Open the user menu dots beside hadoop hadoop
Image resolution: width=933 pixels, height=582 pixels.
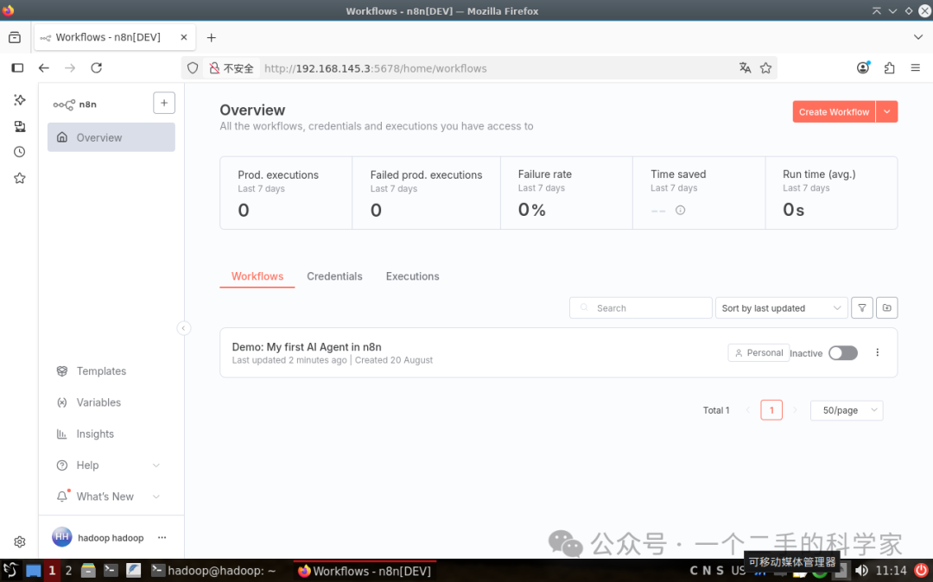(x=162, y=537)
